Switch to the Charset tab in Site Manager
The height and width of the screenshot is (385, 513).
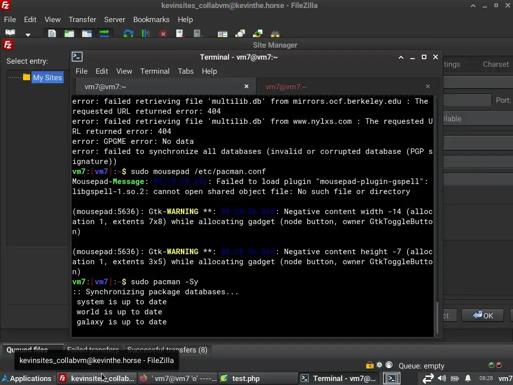495,64
